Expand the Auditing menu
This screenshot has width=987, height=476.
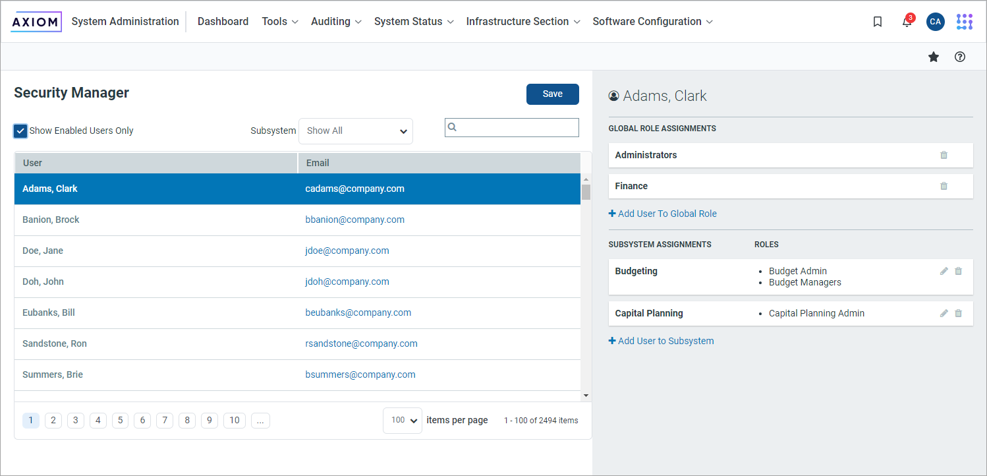click(336, 22)
